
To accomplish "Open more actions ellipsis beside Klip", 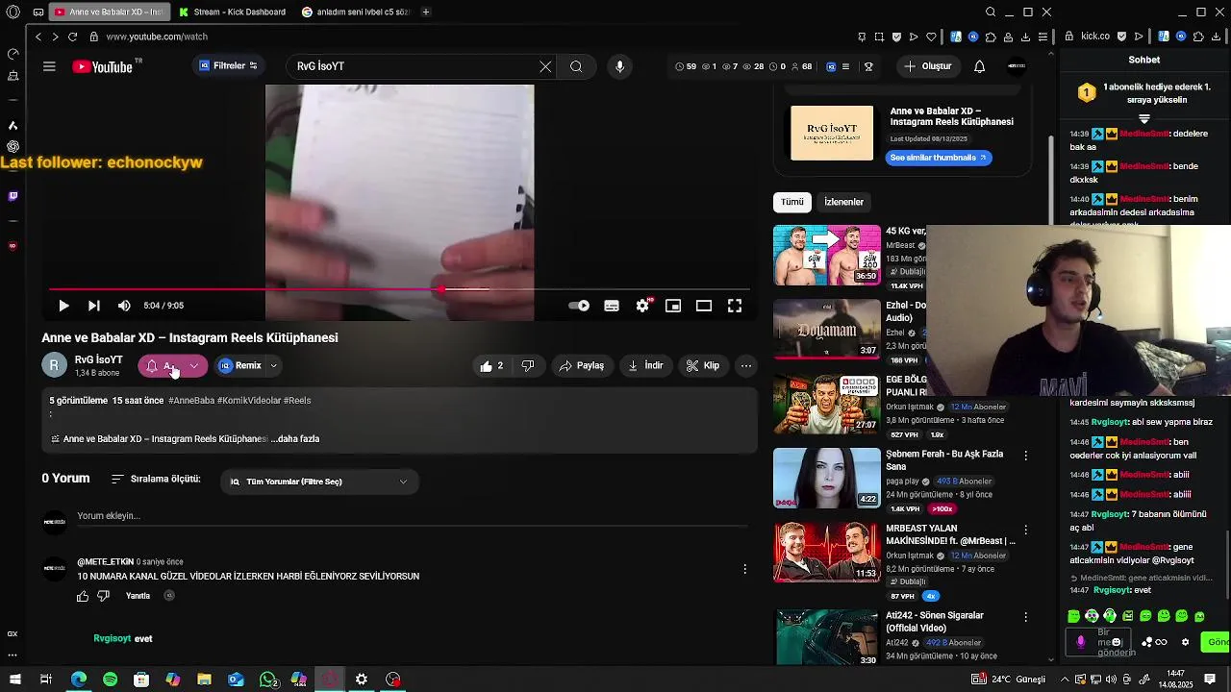I will tap(746, 365).
